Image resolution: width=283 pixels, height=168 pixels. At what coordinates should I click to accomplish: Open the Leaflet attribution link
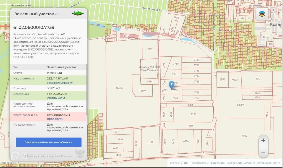point(174,163)
